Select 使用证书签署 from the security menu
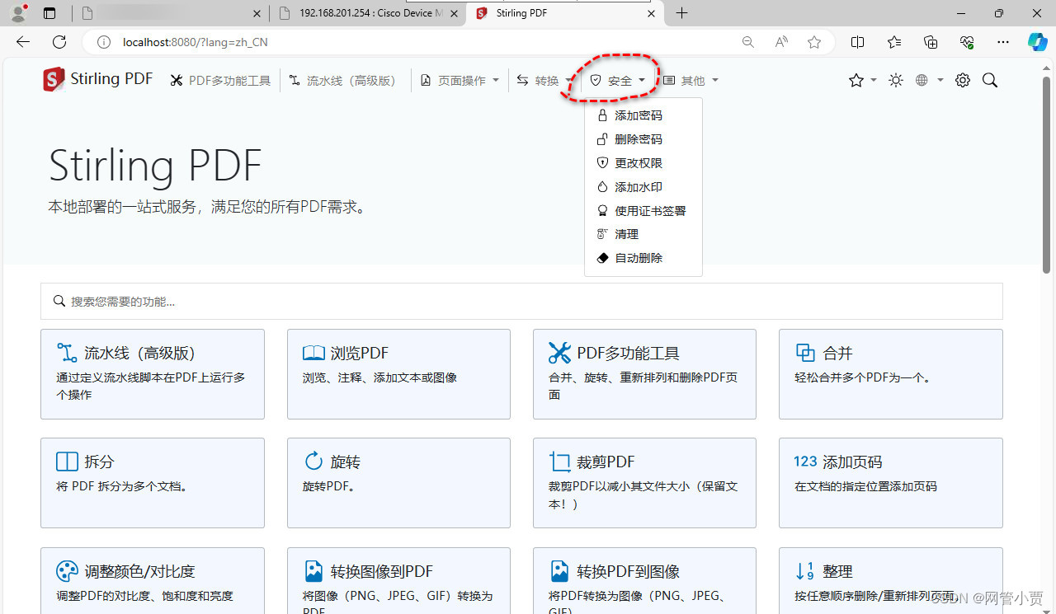 pyautogui.click(x=643, y=211)
